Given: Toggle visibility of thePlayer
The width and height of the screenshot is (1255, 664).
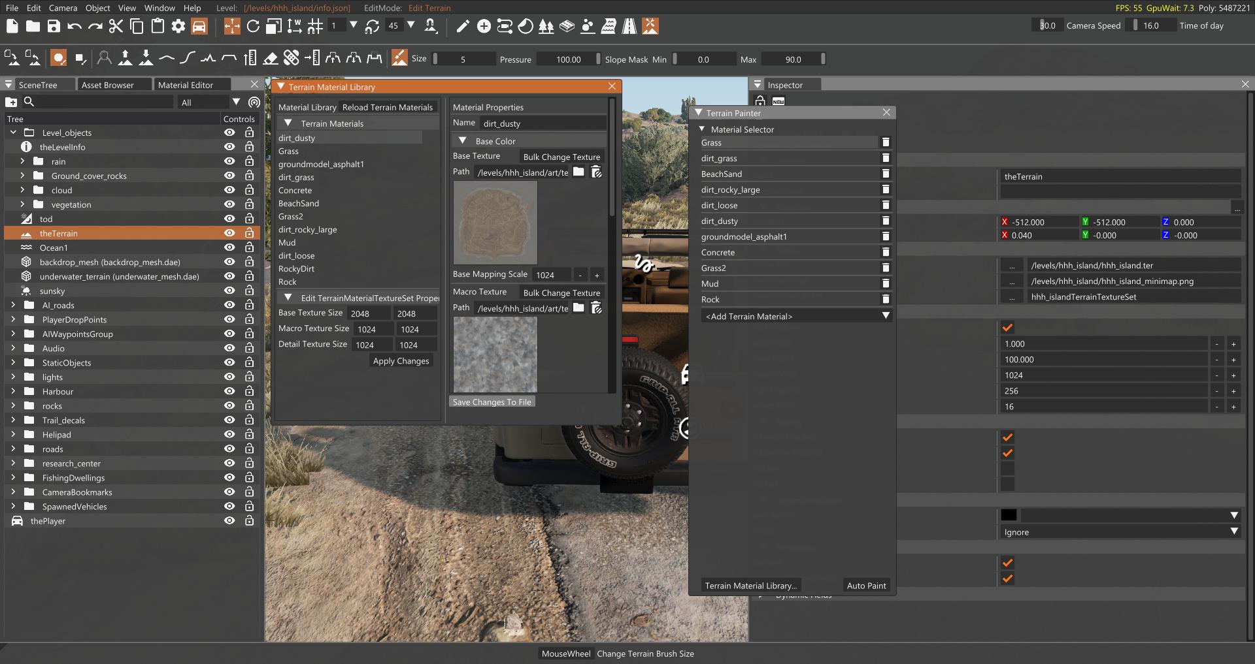Looking at the screenshot, I should [x=229, y=520].
